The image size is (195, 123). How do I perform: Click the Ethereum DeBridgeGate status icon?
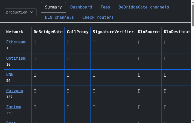[35, 42]
